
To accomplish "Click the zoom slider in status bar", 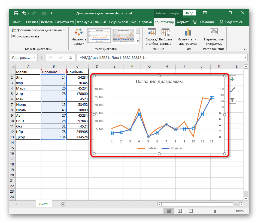I will click(x=215, y=211).
